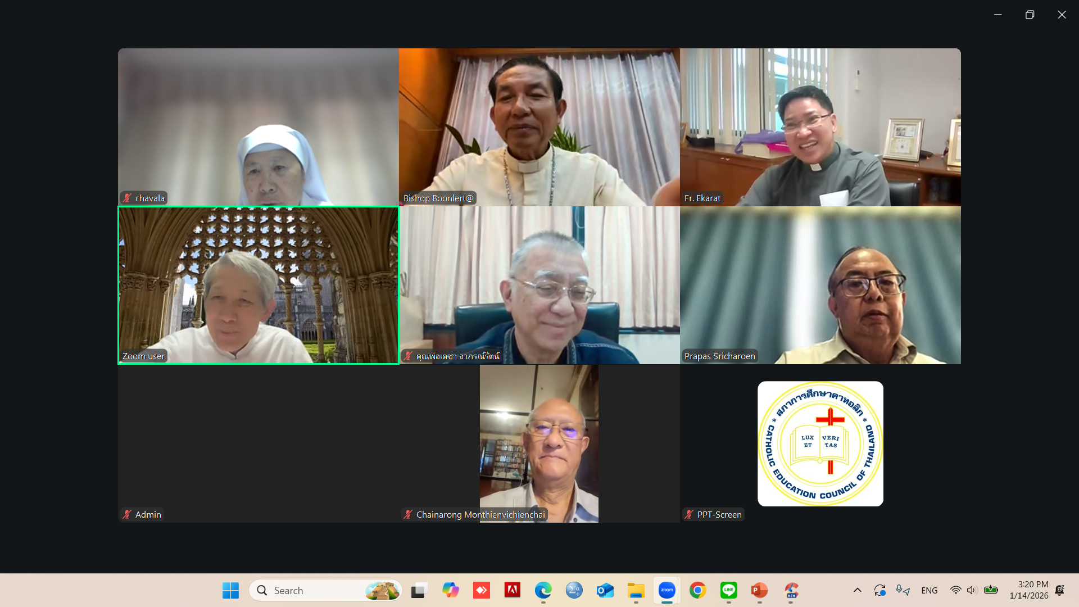Viewport: 1079px width, 607px height.
Task: Open AnyDesk red taskbar icon
Action: click(481, 590)
